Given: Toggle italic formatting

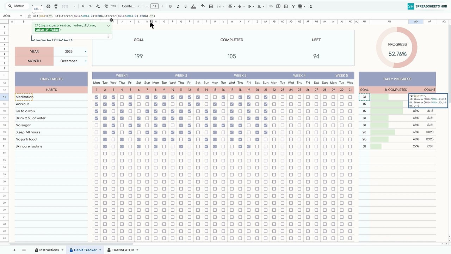Looking at the screenshot, I should pos(178,6).
